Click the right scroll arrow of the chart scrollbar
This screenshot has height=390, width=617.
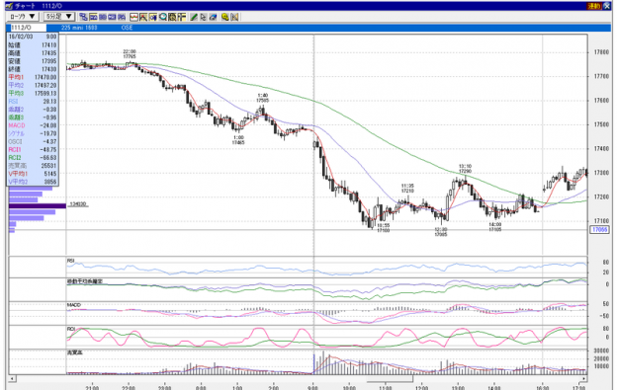tap(584, 378)
